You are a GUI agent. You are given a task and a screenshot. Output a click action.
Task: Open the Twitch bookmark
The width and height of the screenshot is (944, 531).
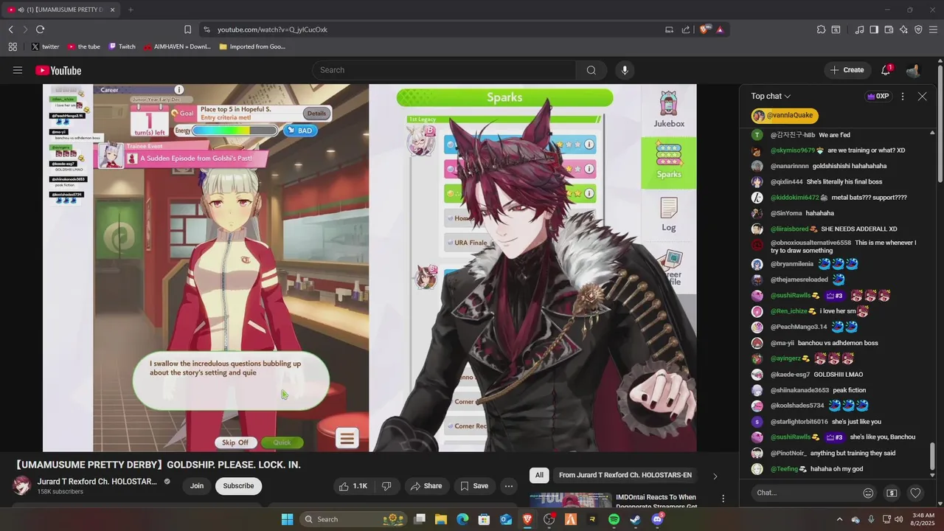122,46
